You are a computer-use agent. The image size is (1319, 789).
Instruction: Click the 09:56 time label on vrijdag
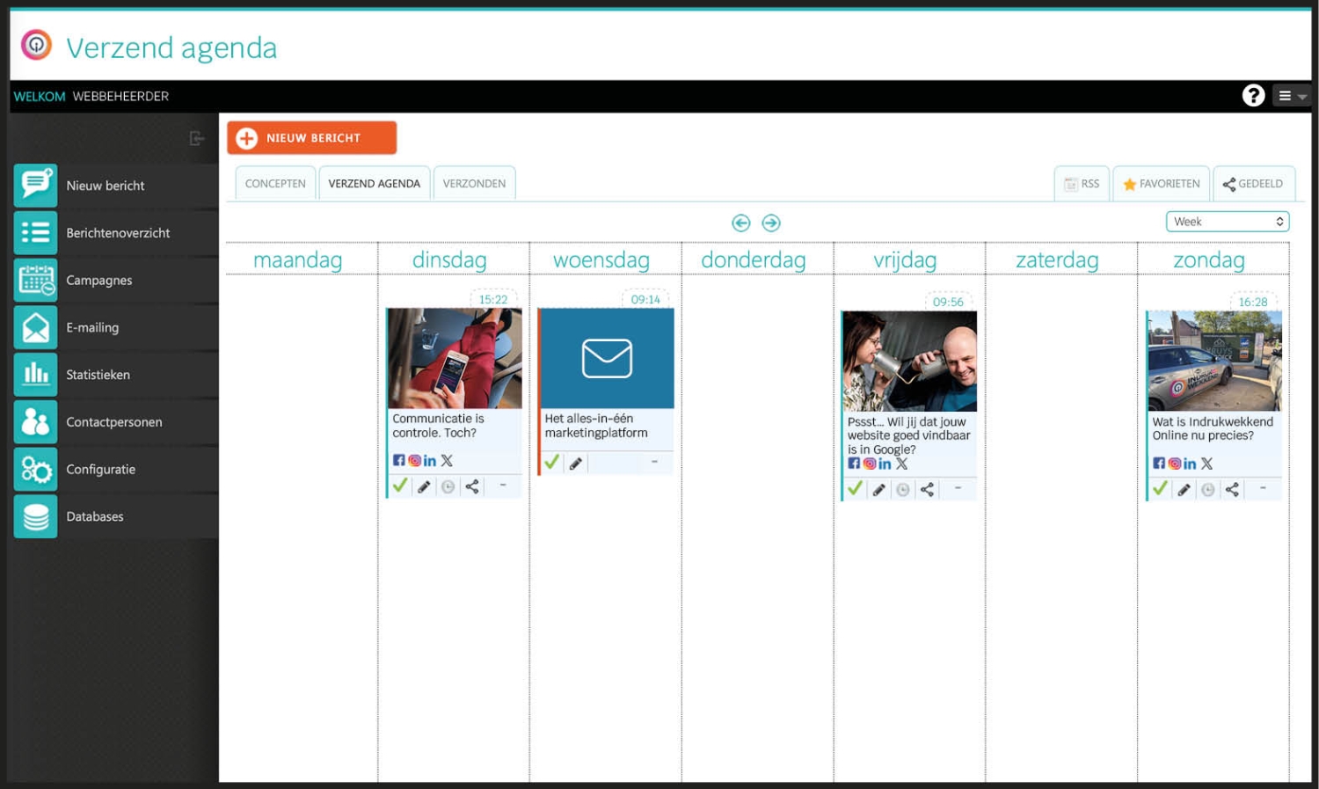click(x=948, y=302)
